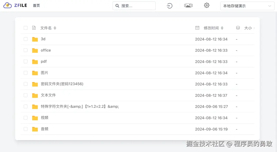Screen dimensions: 277x152
Task: Open the 本地存储演示 storage dropdown
Action: pyautogui.click(x=247, y=6)
